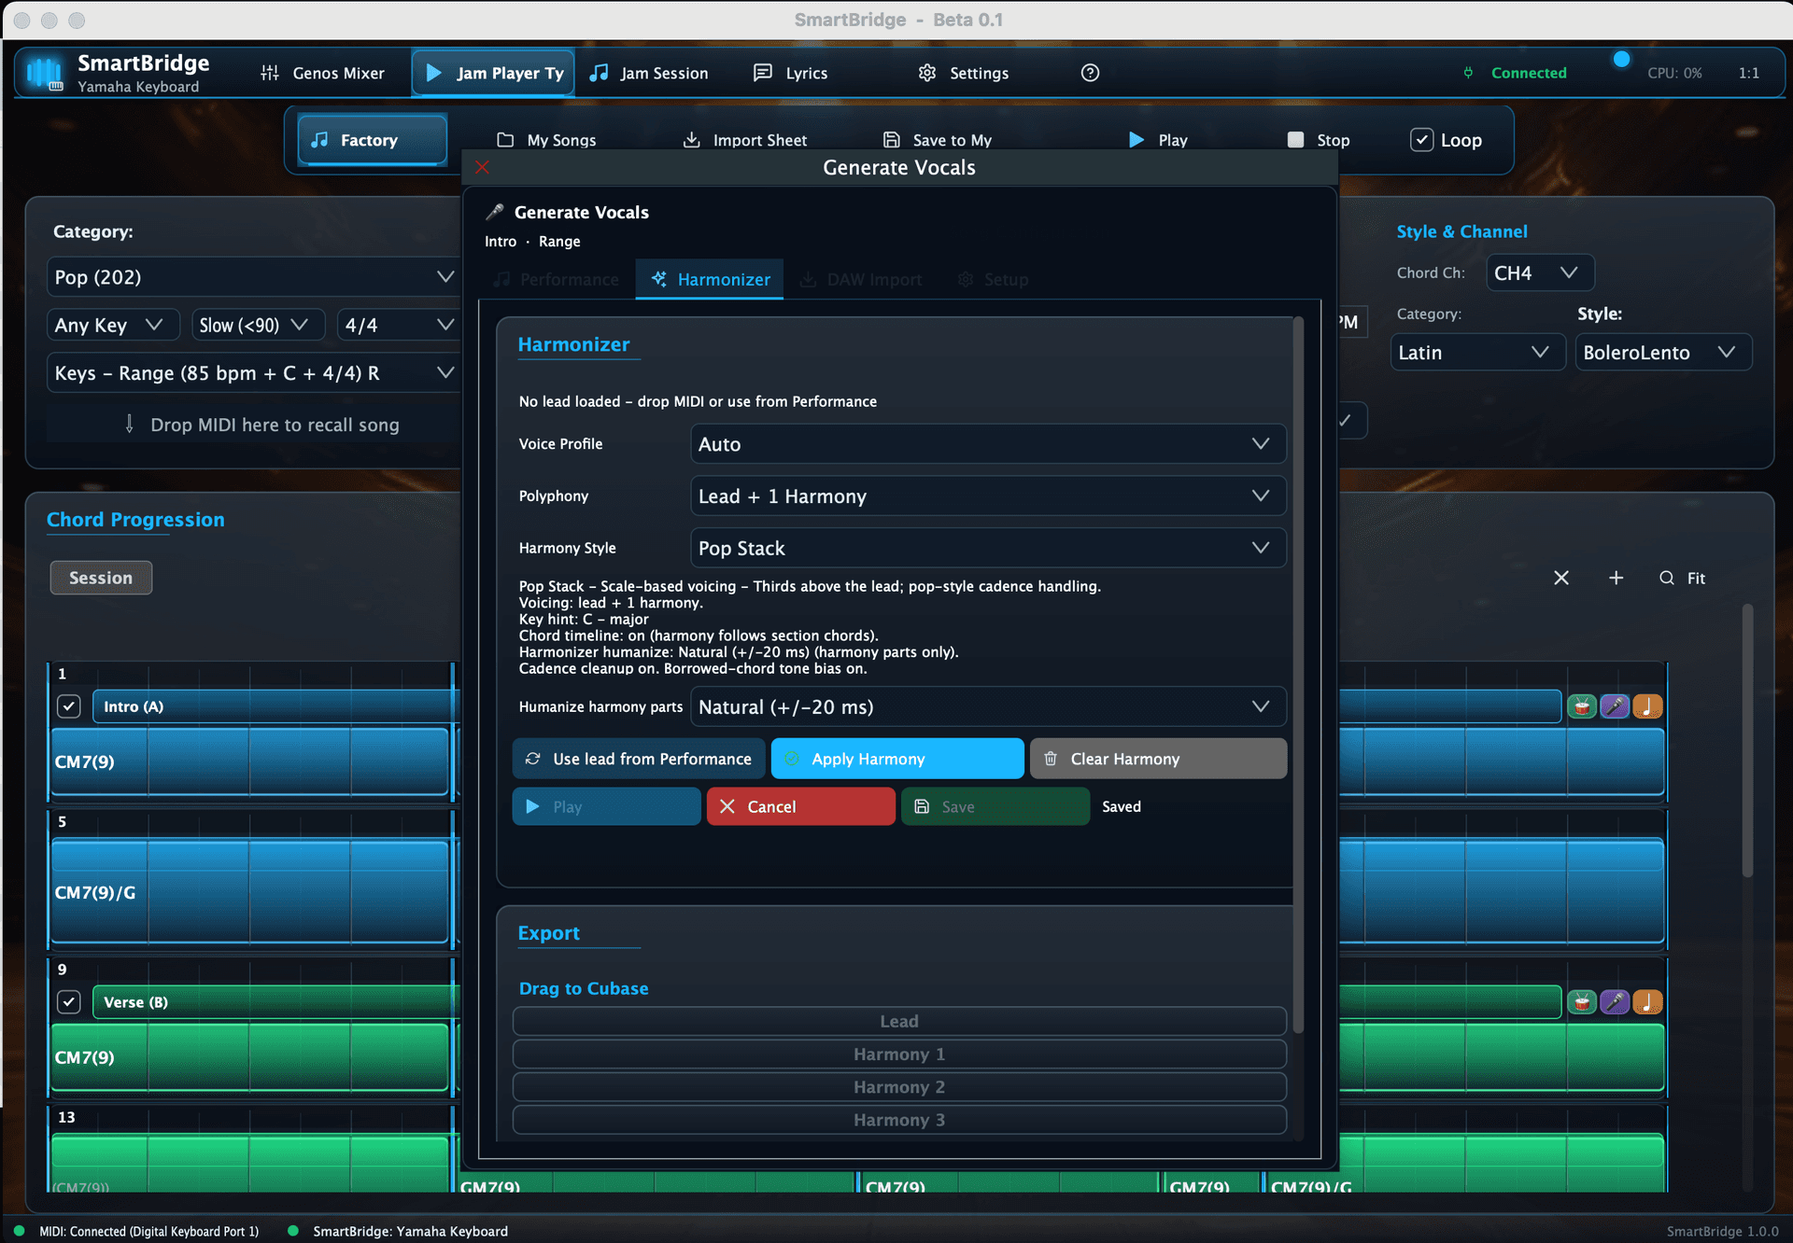Click Use lead from Performance
Viewport: 1793px width, 1243px height.
(639, 759)
